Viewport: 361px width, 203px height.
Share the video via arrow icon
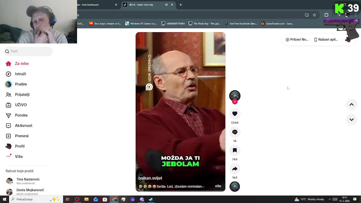(x=235, y=169)
